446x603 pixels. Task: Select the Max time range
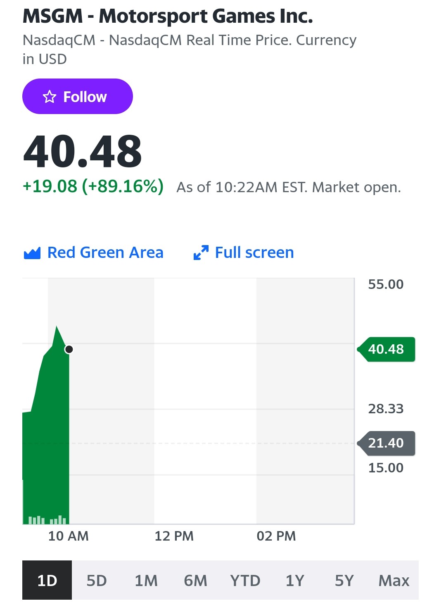394,580
